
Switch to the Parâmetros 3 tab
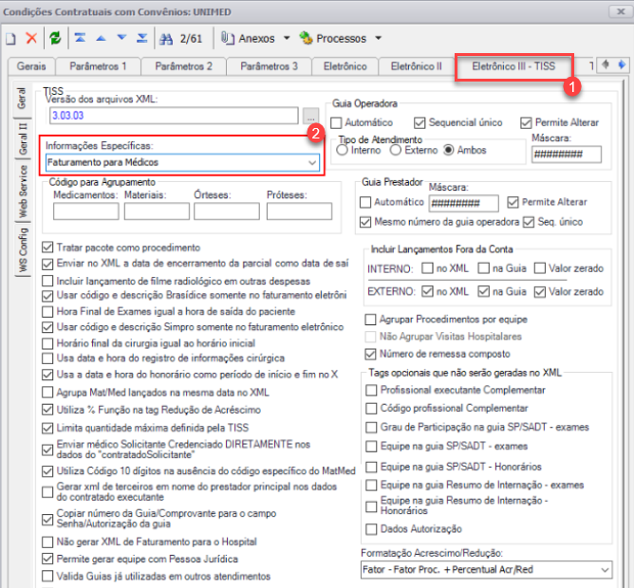click(x=269, y=66)
